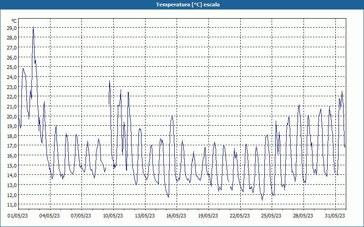The width and height of the screenshot is (364, 227).
Task: Select the 22,0 y-axis label
Action: (12, 97)
